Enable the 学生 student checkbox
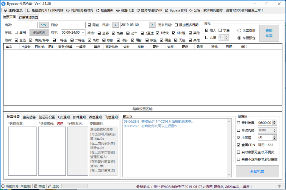Image resolution: width=286 pixels, height=190 pixels. [220, 30]
